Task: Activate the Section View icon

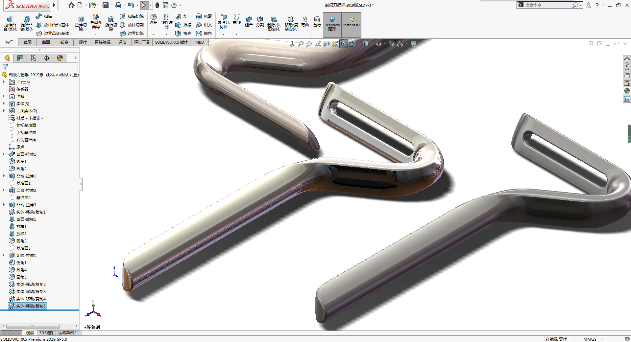Action: pyautogui.click(x=327, y=44)
